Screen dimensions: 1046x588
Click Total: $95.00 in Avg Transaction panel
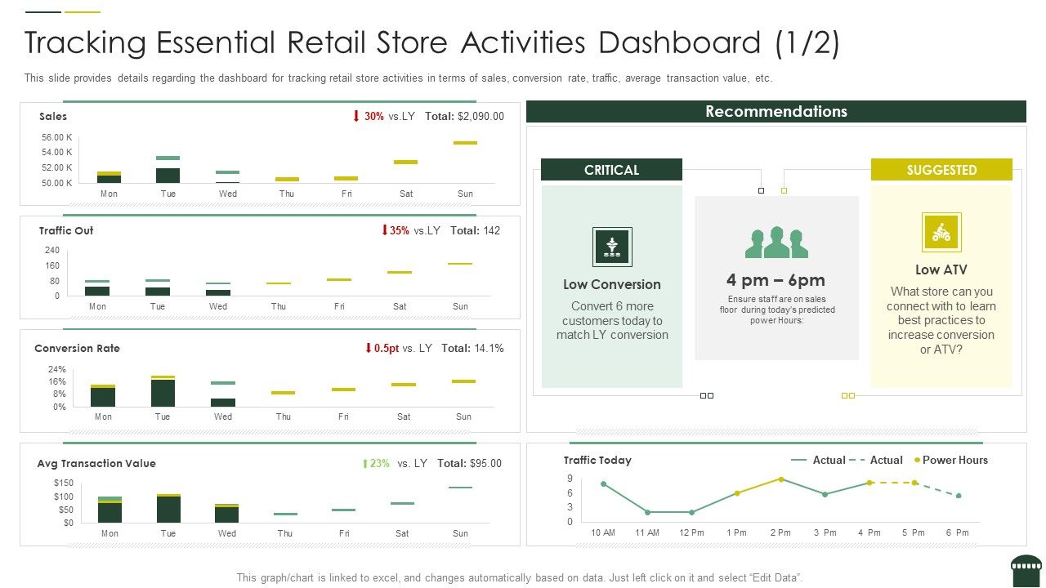click(x=469, y=463)
